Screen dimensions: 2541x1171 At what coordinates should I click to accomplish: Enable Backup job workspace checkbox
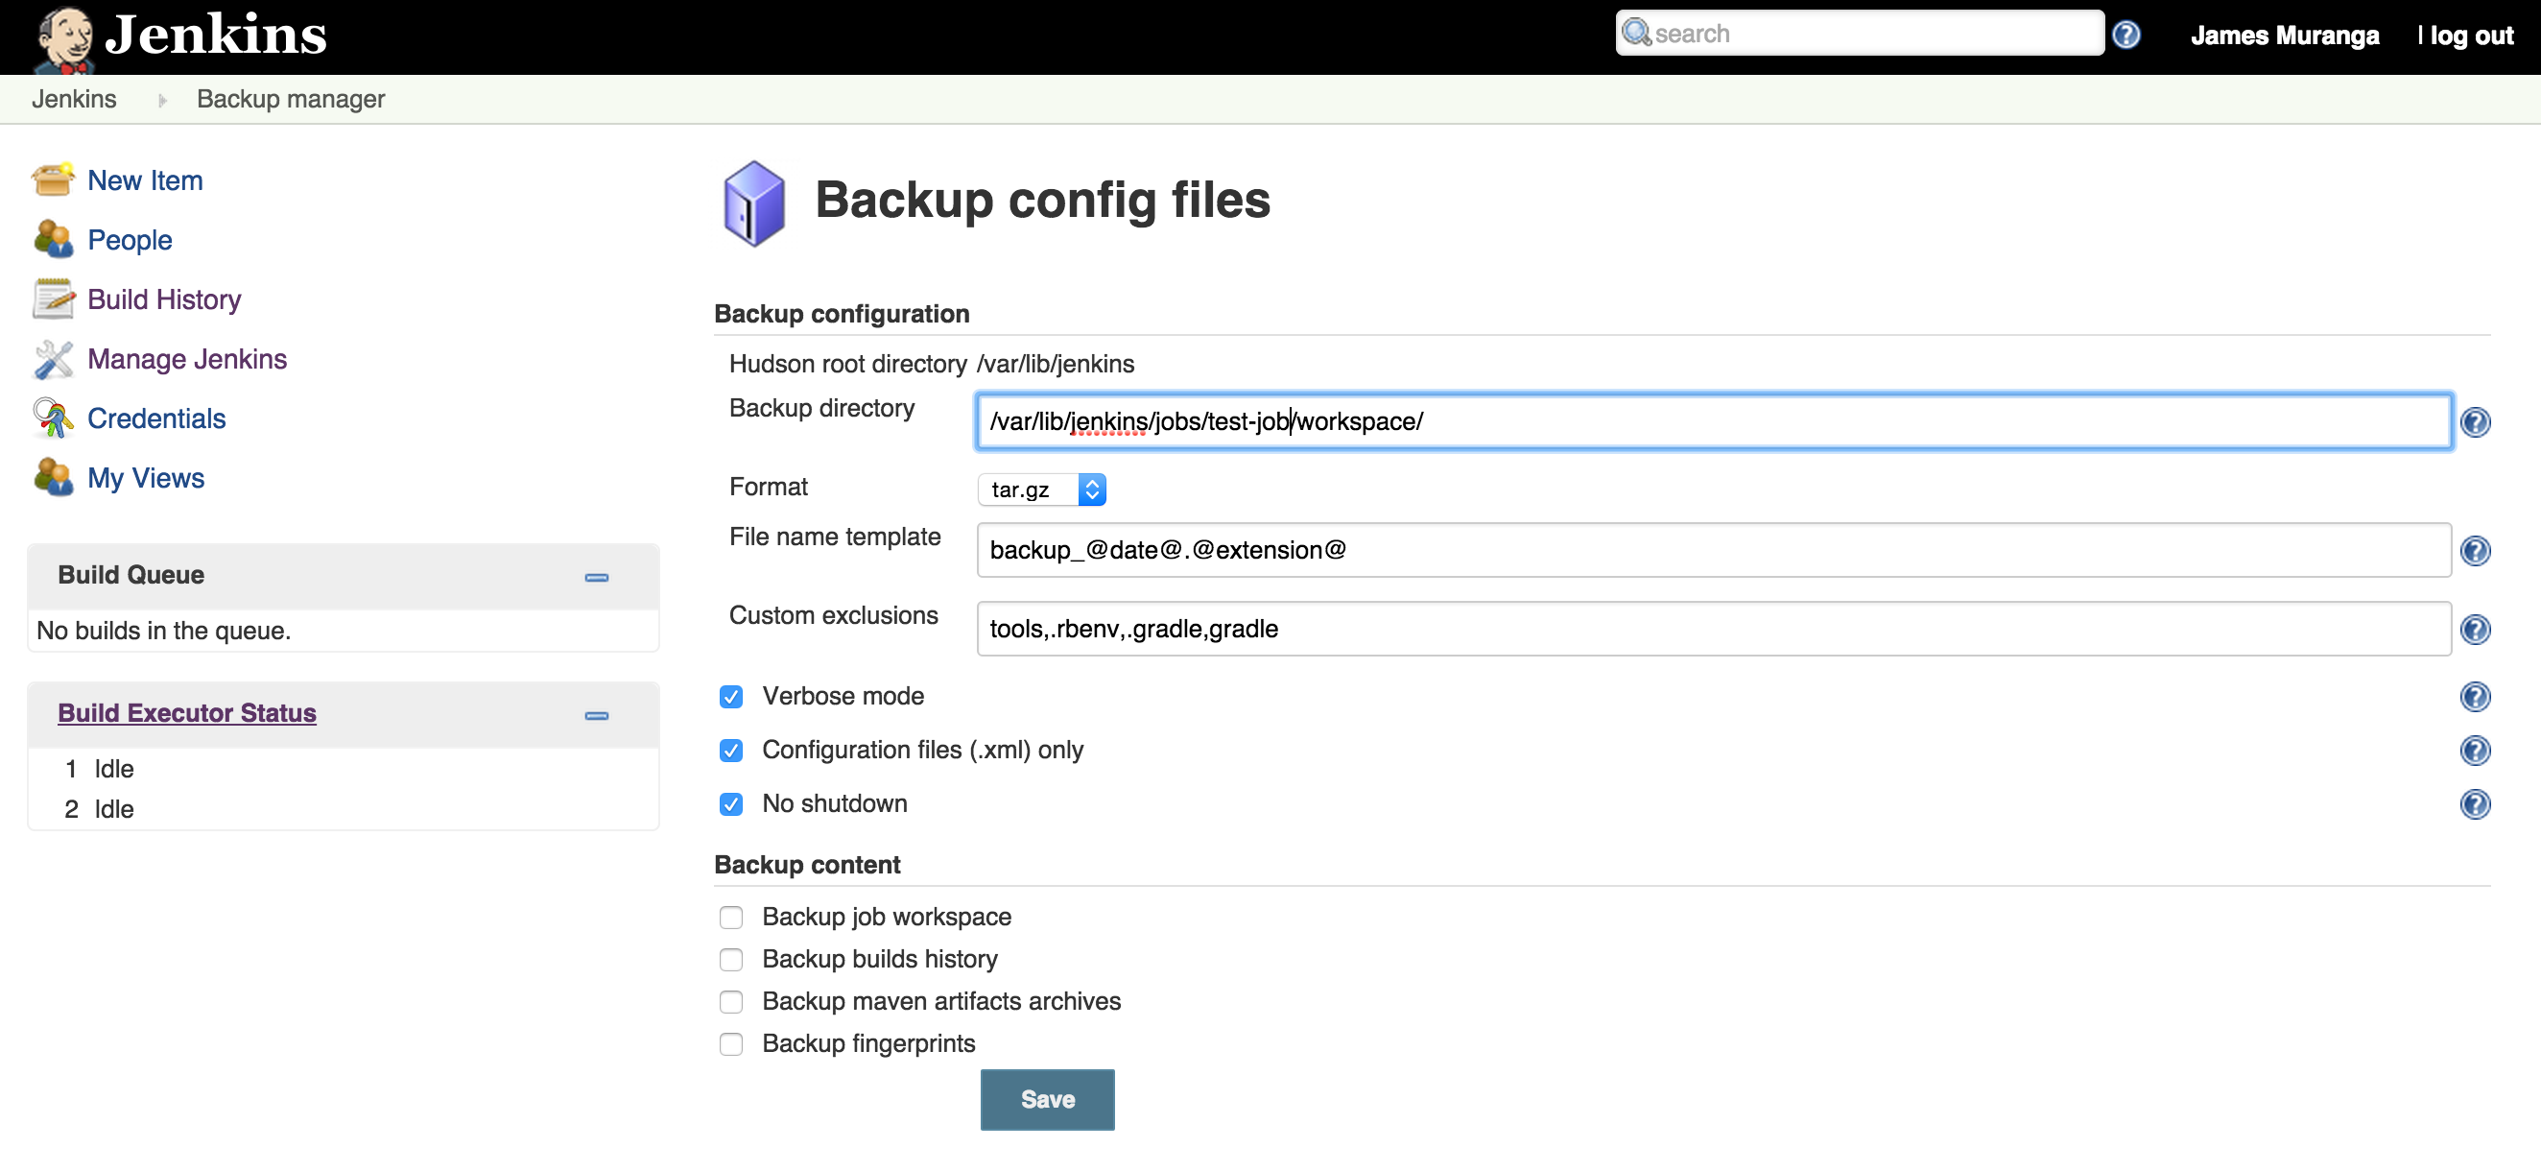(x=731, y=918)
